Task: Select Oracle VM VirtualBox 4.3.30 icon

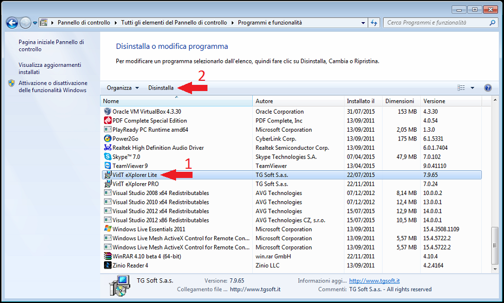Action: click(108, 111)
